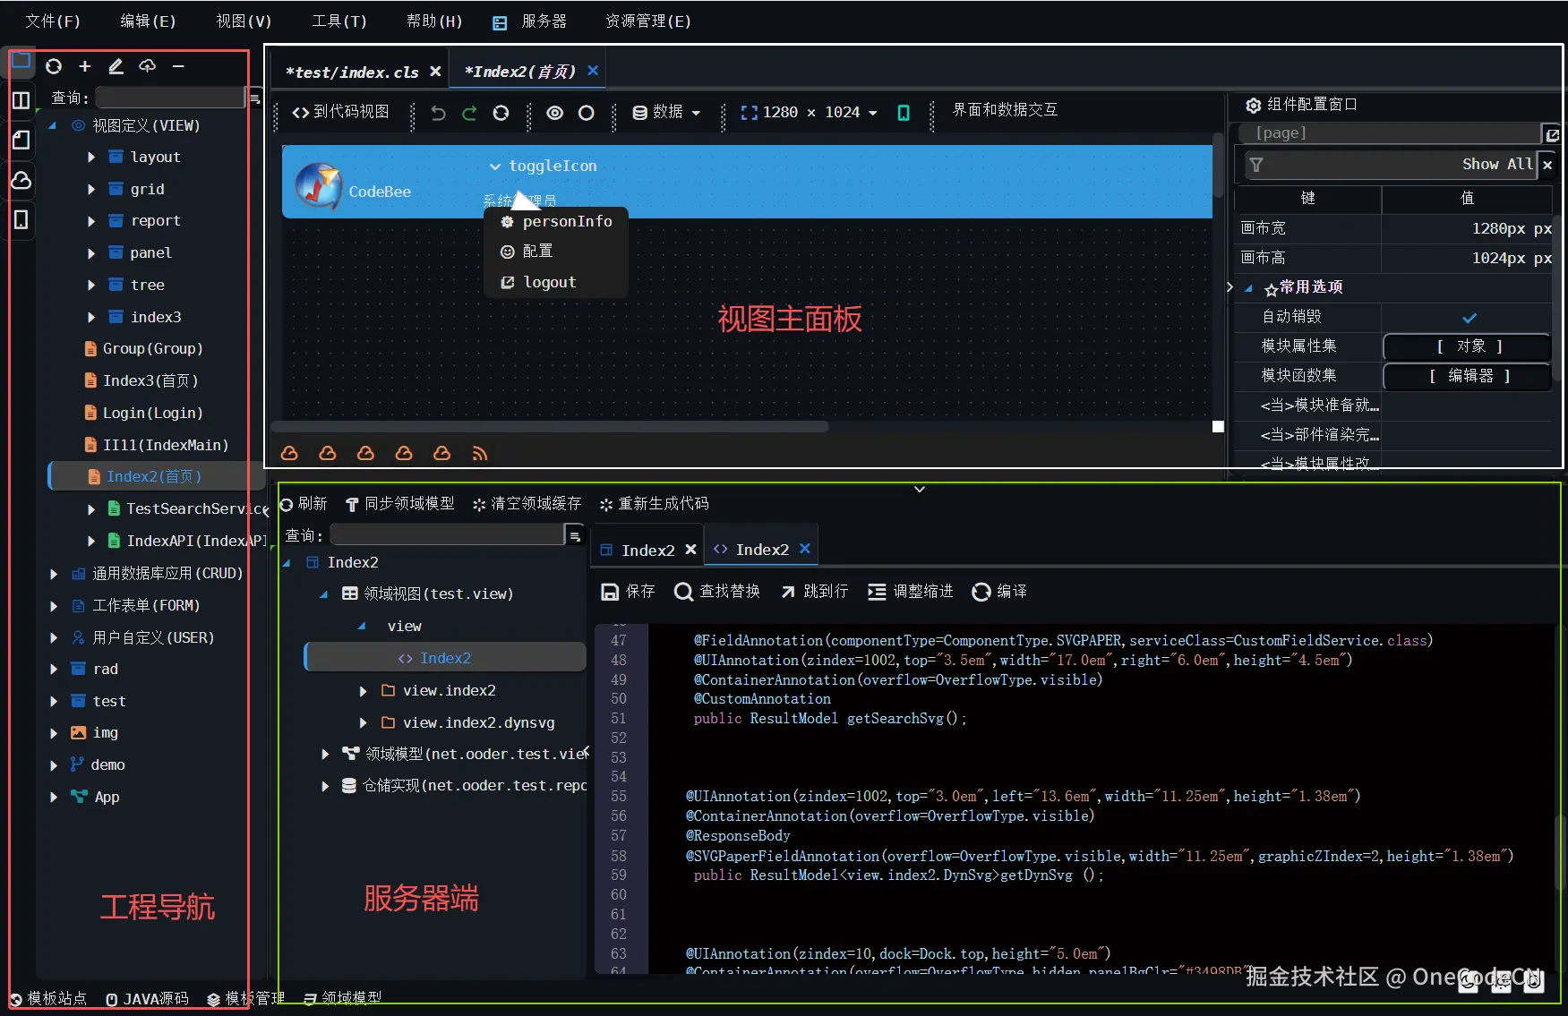Click the server panel search field
Screen dimensions: 1568x1016
(448, 535)
